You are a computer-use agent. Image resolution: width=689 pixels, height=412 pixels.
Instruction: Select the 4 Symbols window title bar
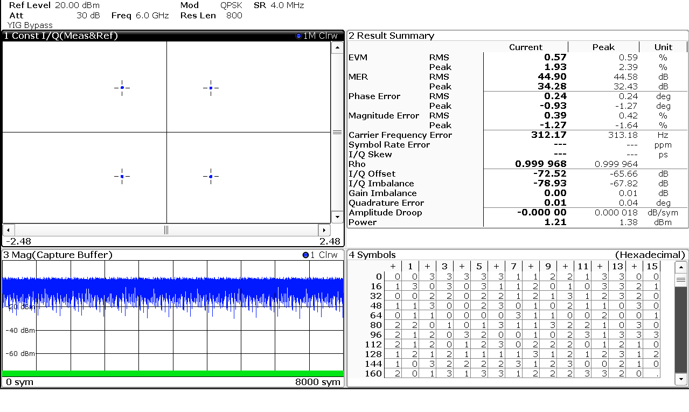[x=372, y=255]
